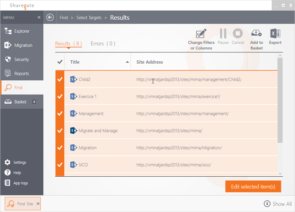Click the Site Address column header

tap(150, 62)
